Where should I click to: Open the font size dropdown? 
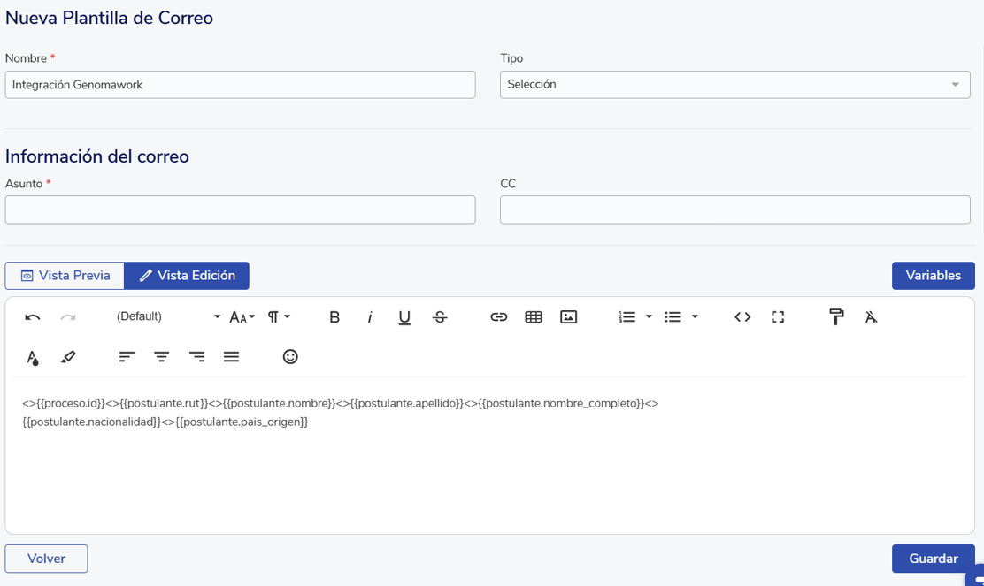coord(242,317)
